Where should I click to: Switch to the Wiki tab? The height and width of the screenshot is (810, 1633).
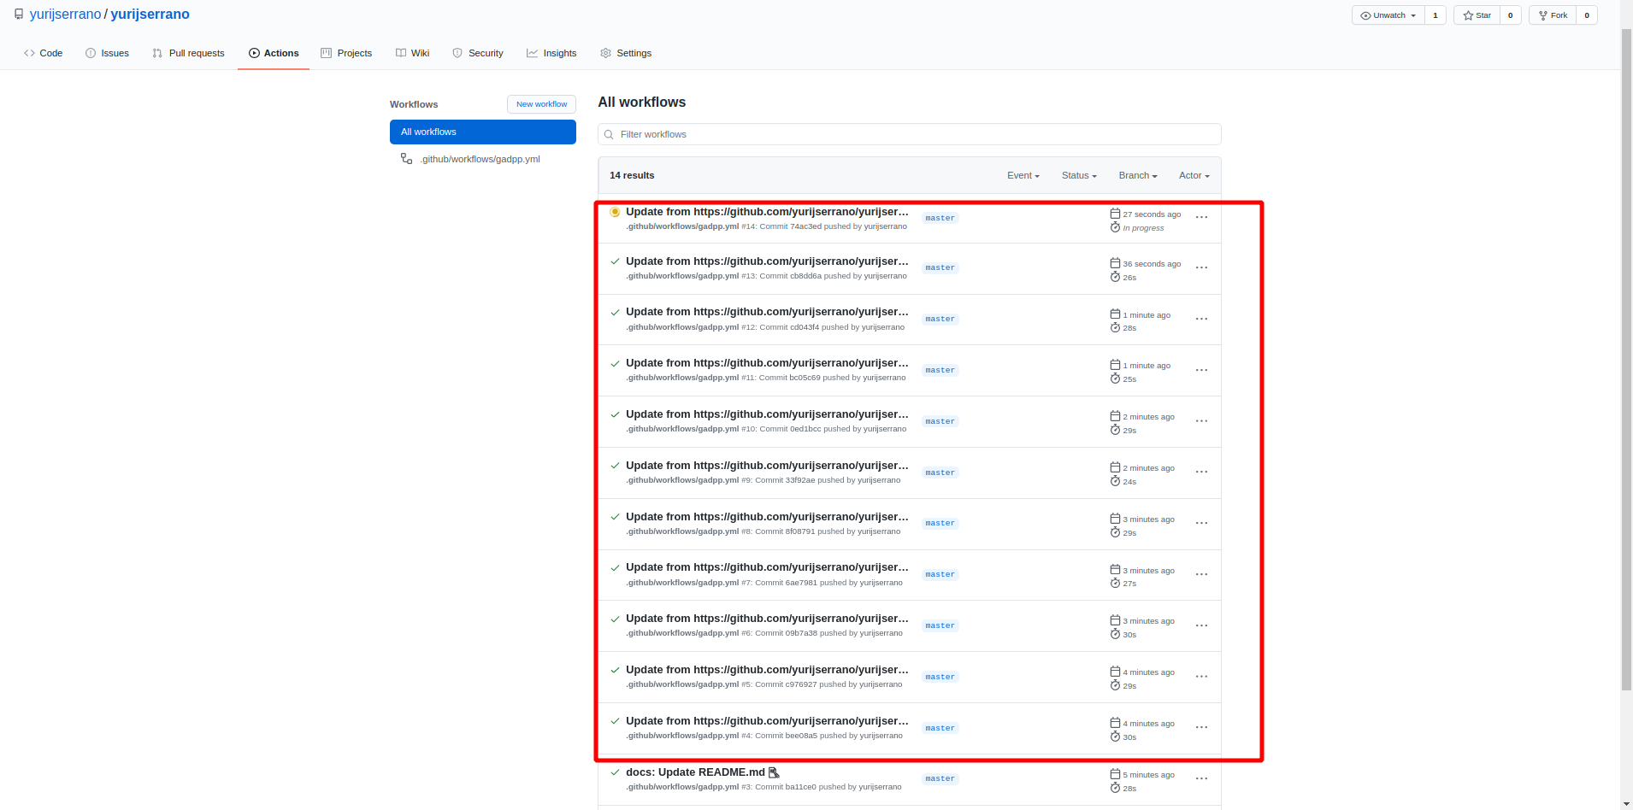[413, 53]
